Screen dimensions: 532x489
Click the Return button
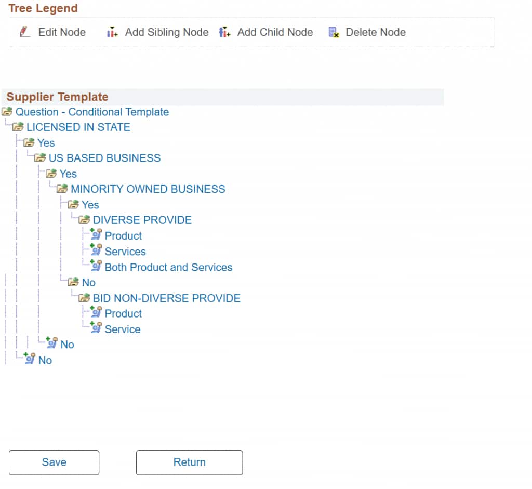pyautogui.click(x=189, y=462)
